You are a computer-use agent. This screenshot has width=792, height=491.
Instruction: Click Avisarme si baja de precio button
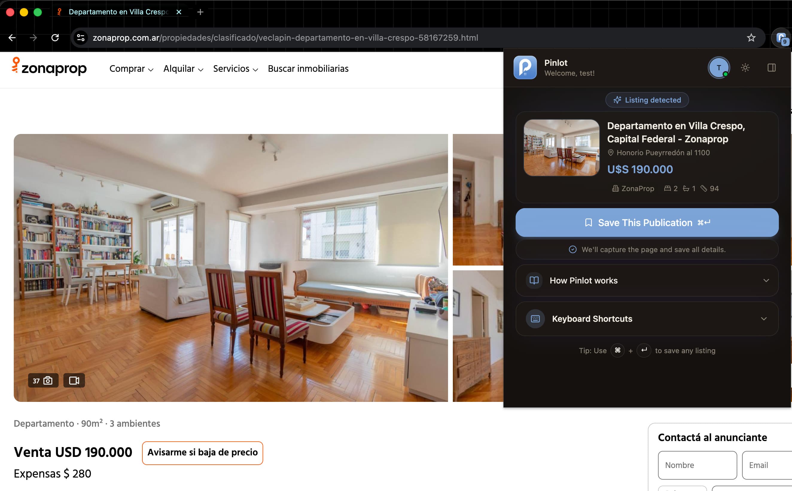(x=202, y=453)
